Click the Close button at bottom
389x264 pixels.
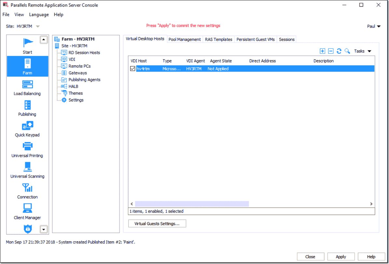(x=310, y=257)
